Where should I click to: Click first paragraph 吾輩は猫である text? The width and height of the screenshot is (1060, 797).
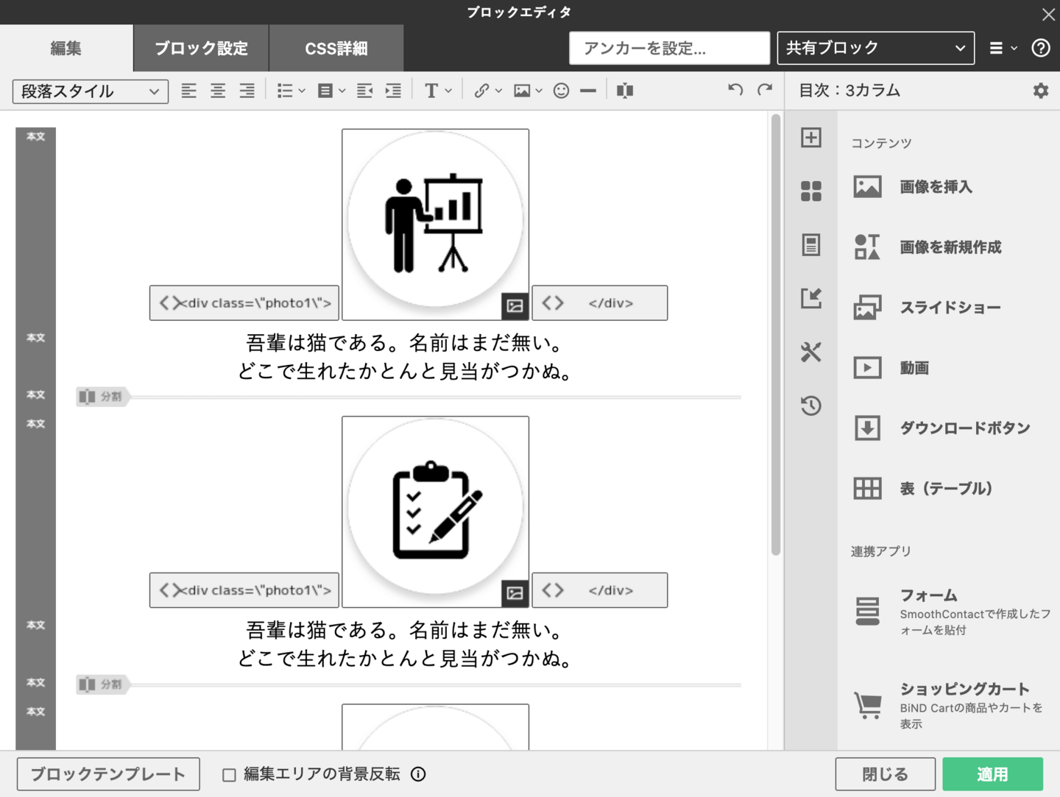[x=405, y=357]
